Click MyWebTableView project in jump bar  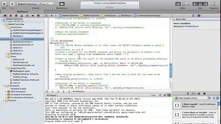point(69,15)
